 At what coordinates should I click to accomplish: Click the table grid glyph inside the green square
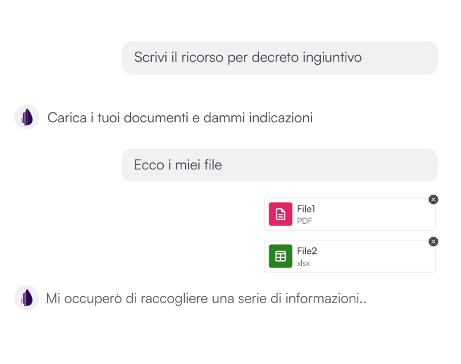[280, 256]
